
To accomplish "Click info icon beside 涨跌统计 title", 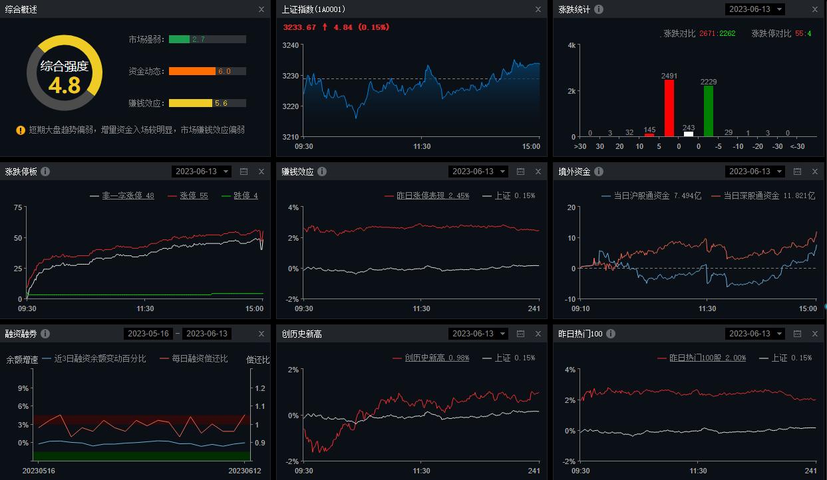I will coord(599,9).
